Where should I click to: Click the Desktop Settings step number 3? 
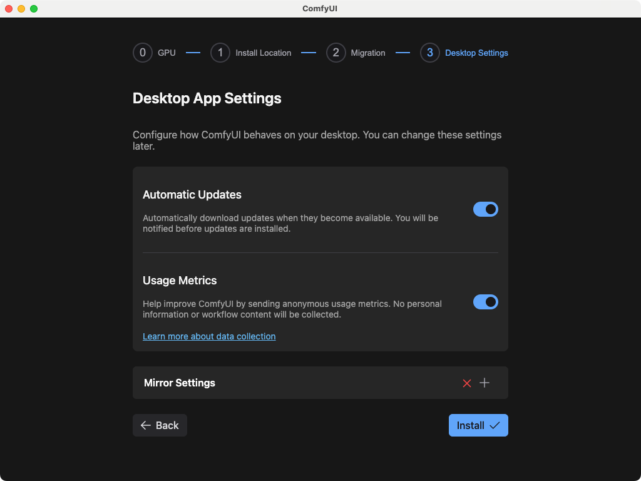tap(429, 53)
